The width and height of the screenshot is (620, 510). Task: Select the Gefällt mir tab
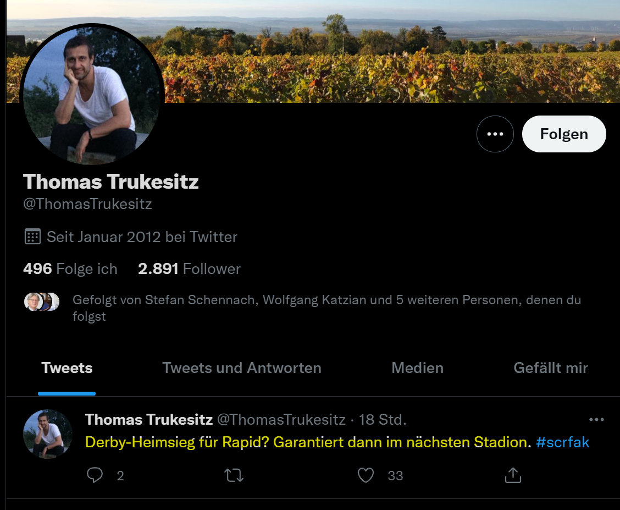tap(550, 368)
